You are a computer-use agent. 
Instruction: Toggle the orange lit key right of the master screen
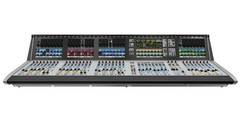(166, 53)
